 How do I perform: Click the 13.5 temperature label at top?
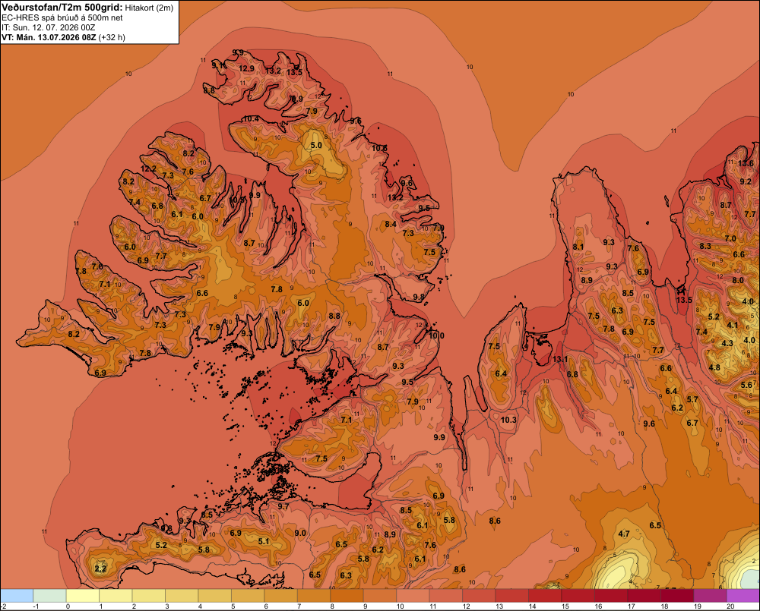pyautogui.click(x=294, y=72)
